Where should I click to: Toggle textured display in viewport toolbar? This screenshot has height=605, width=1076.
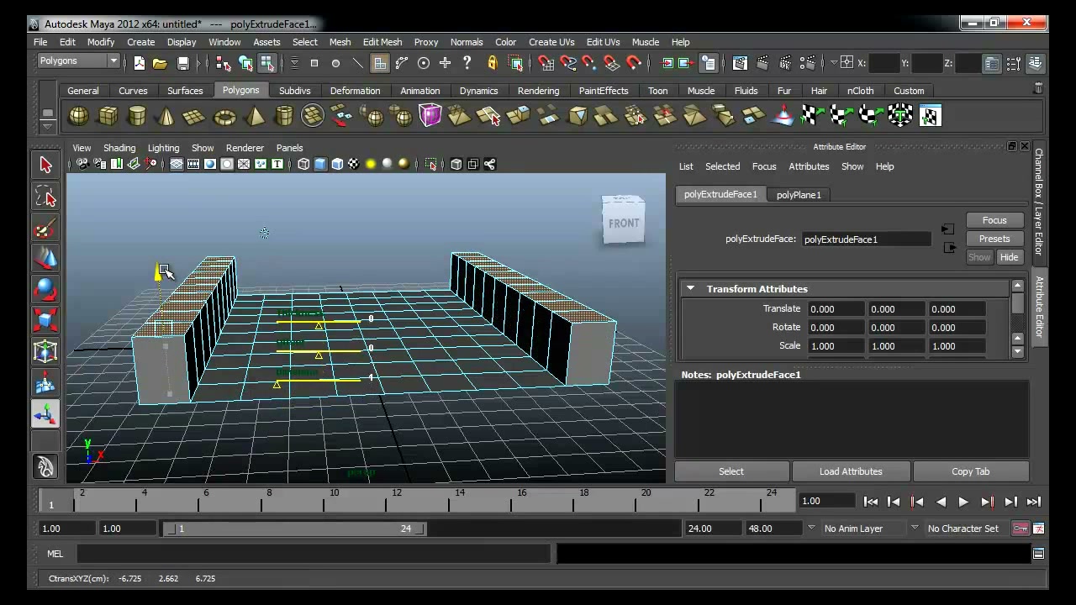(354, 165)
